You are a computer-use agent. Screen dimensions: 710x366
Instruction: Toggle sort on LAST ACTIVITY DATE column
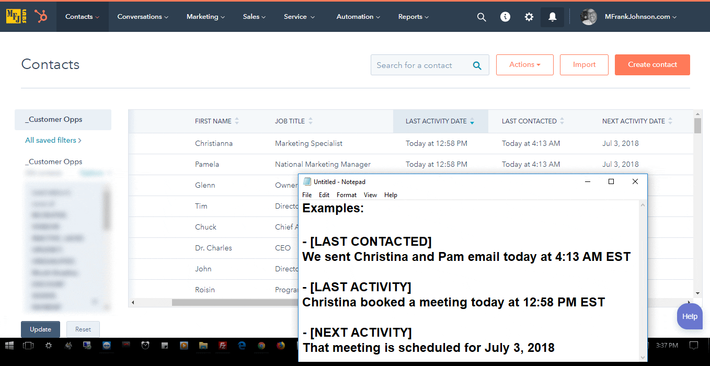click(x=438, y=121)
